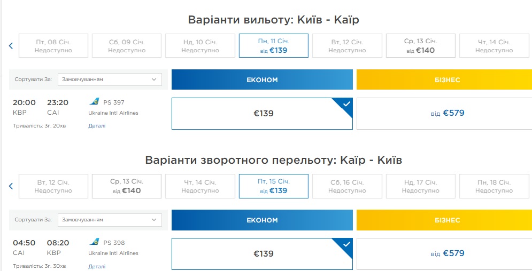The image size is (532, 271).
Task: Open 'Деталі' link for flight PS 398
Action: (97, 266)
